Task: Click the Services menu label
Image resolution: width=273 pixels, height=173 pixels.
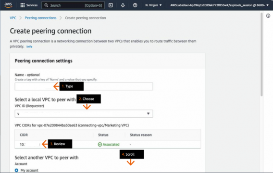Action: (32, 5)
